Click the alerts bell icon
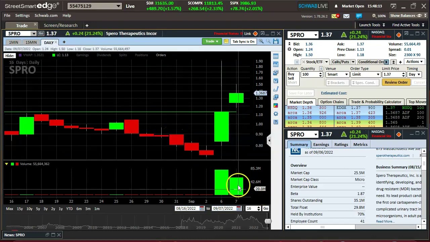 (336, 6)
